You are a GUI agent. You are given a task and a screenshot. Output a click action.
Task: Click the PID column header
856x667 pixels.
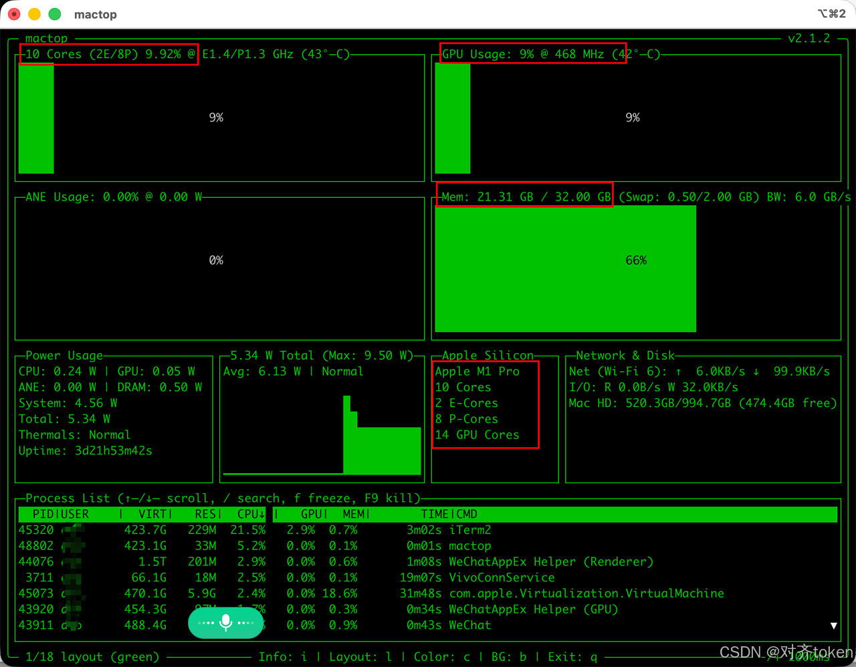(43, 514)
